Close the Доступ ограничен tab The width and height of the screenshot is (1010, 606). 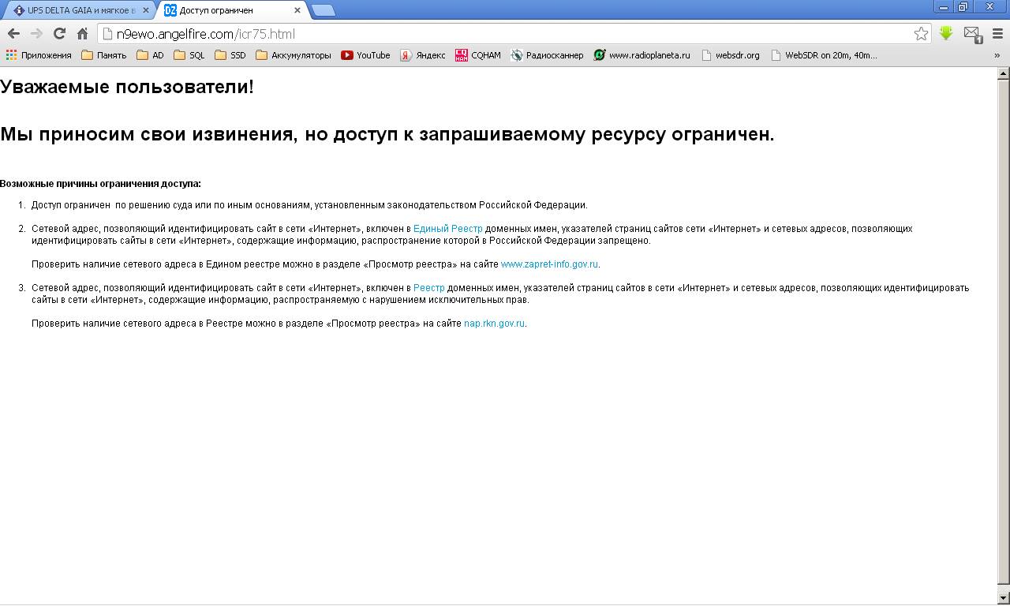click(297, 10)
